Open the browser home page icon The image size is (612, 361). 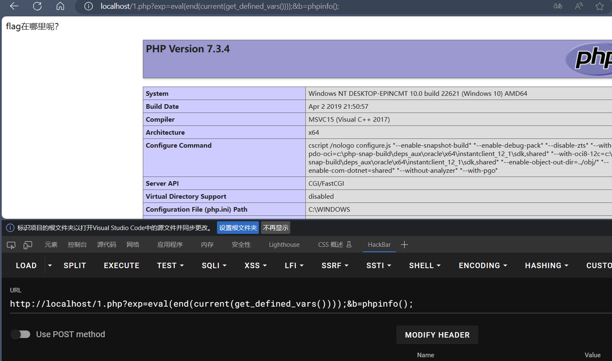pos(60,6)
